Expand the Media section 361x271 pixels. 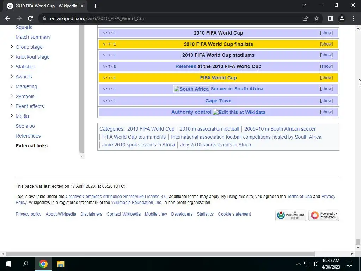(x=12, y=116)
